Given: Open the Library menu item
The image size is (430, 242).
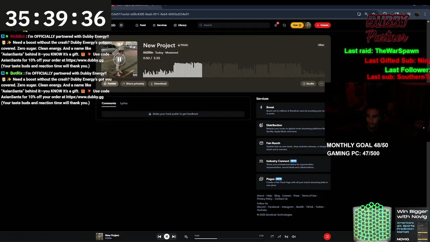Looking at the screenshot, I should click(x=180, y=25).
